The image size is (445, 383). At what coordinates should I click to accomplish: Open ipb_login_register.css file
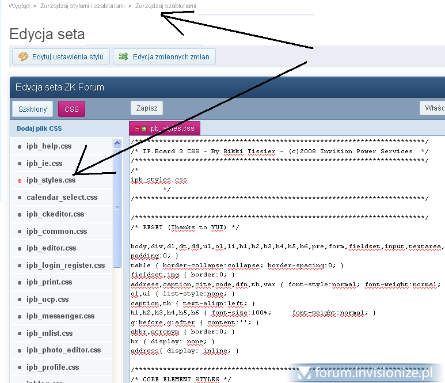pyautogui.click(x=66, y=265)
